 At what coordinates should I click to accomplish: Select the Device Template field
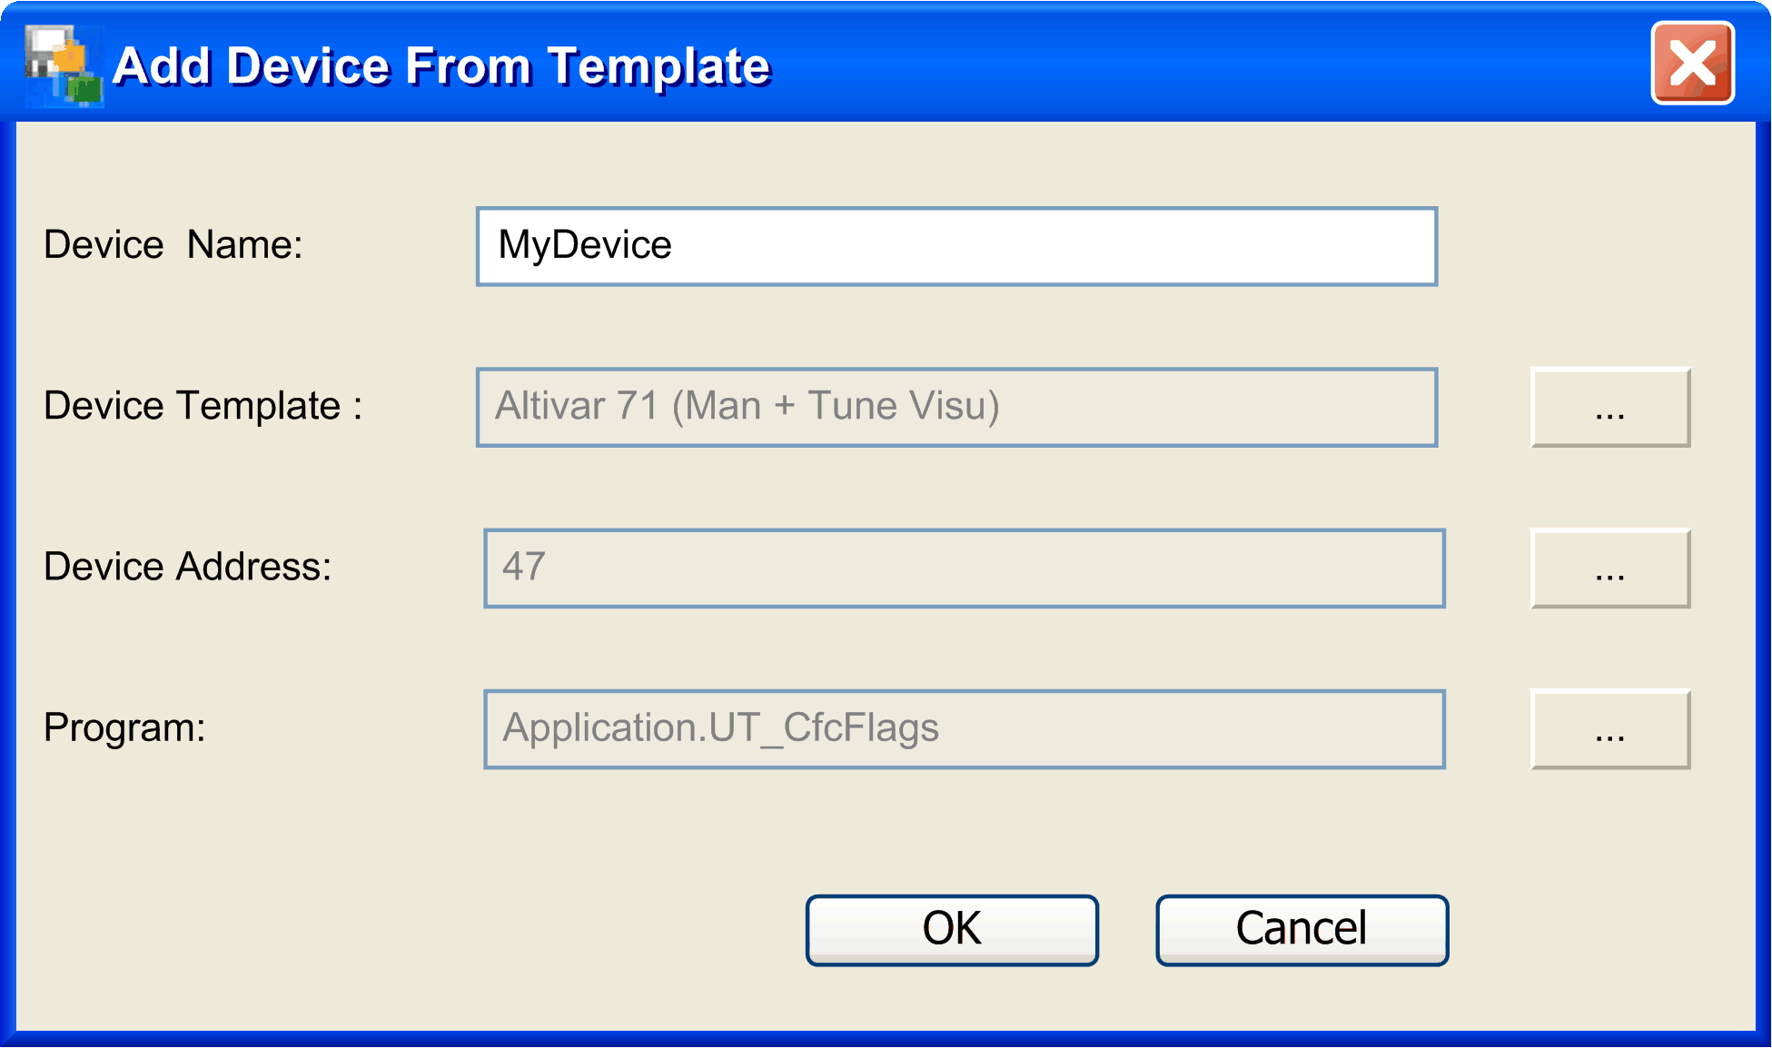[x=955, y=407]
